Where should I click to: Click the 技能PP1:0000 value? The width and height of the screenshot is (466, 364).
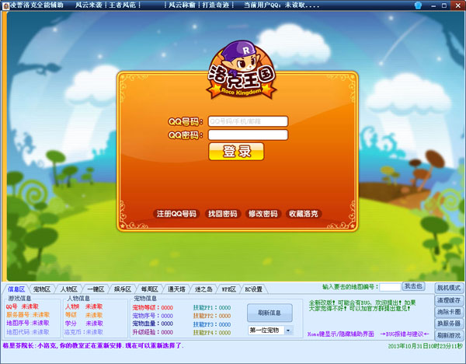[212, 308]
